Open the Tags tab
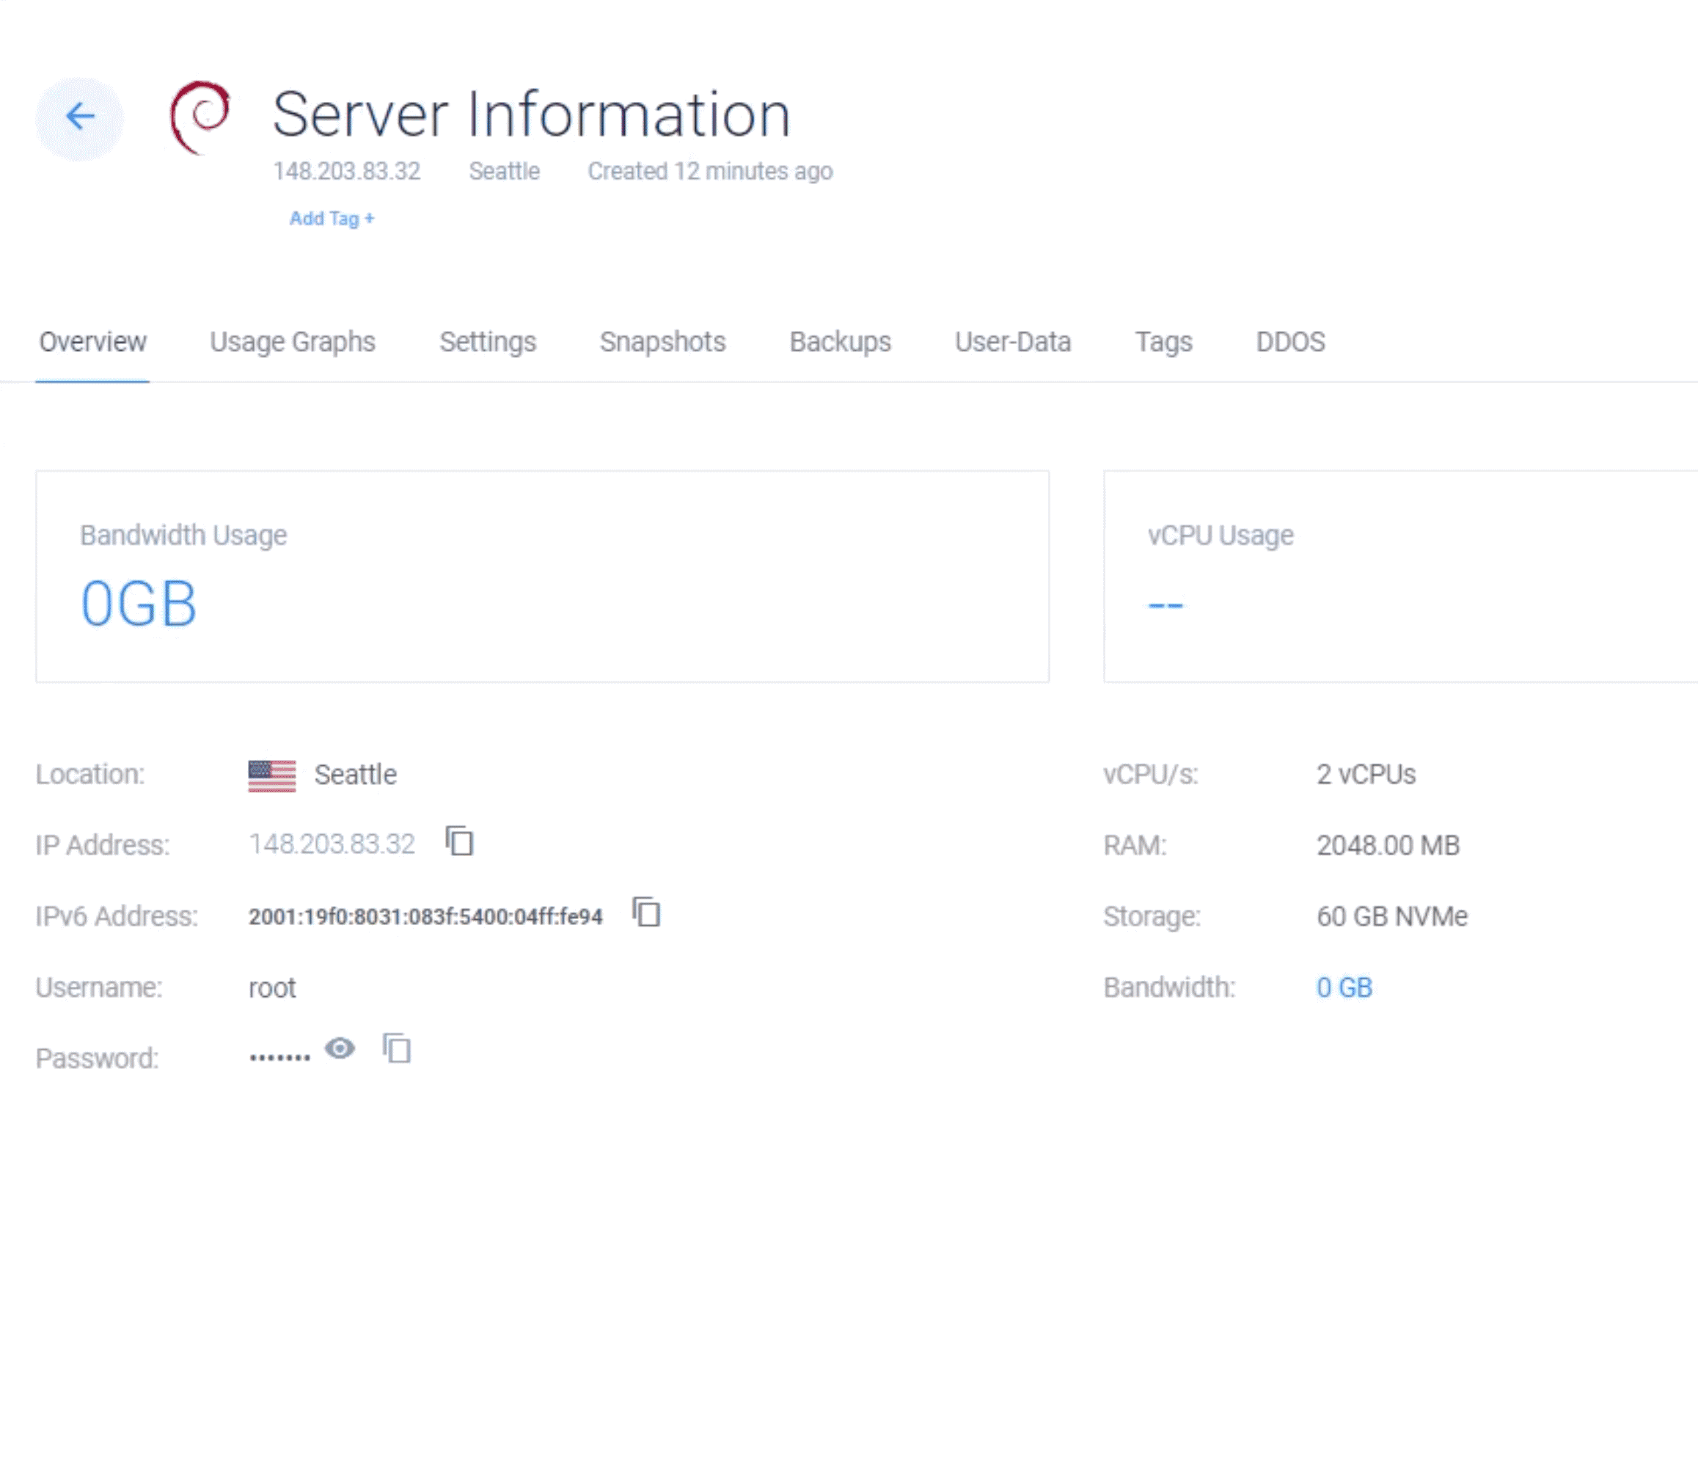The image size is (1698, 1465). click(x=1165, y=342)
